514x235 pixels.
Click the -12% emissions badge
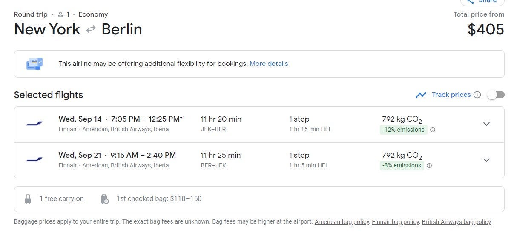(x=403, y=130)
